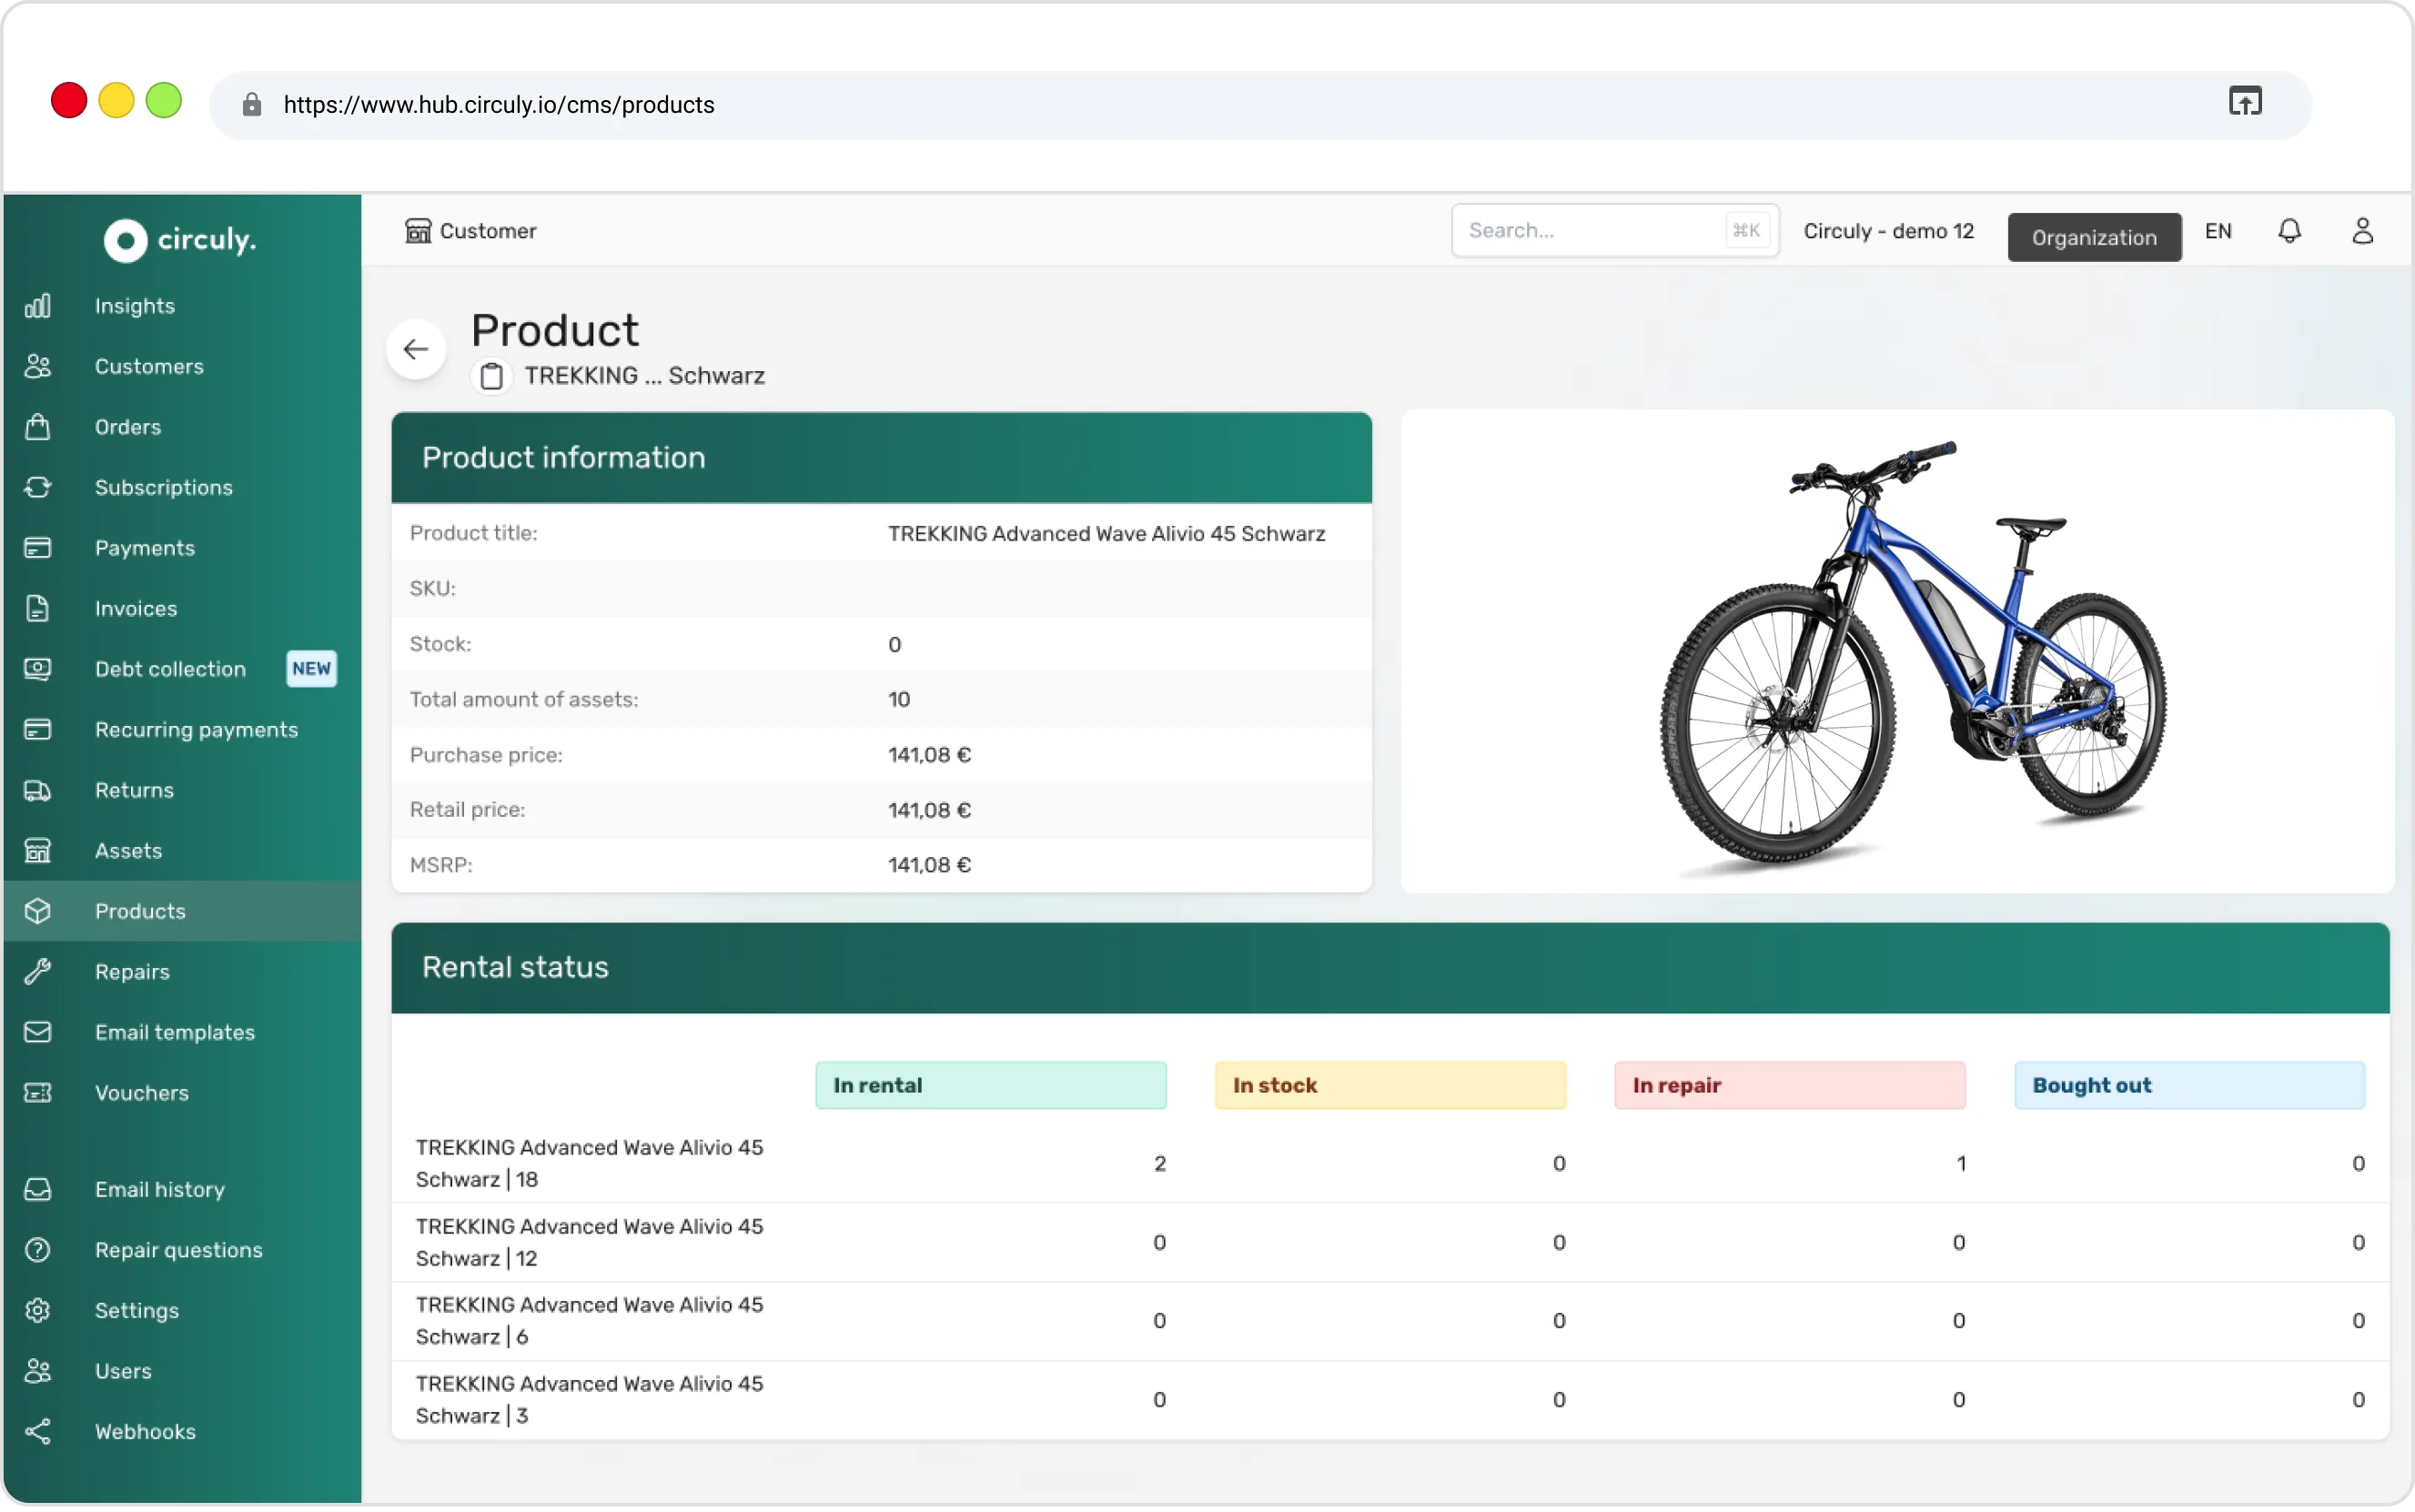This screenshot has width=2415, height=1512.
Task: Go back with the arrow button
Action: coord(415,349)
